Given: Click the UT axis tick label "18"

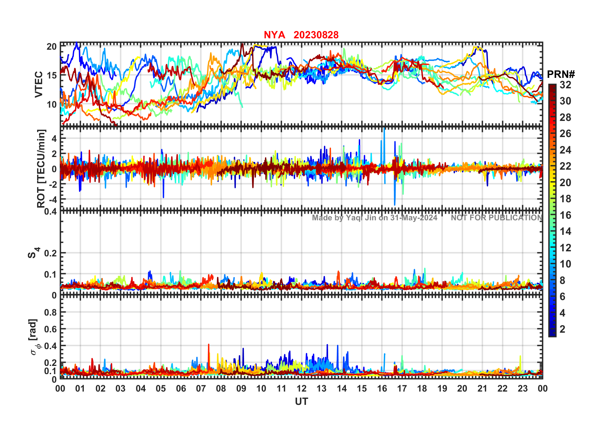Looking at the screenshot, I should (x=422, y=388).
